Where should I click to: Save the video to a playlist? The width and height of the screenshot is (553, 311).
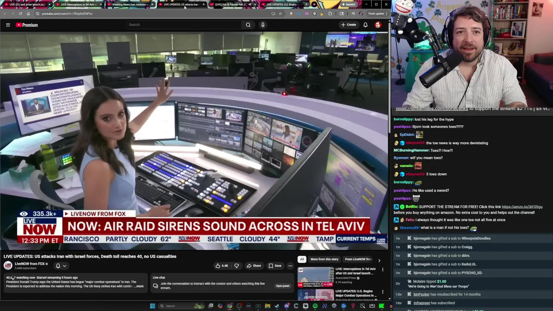(275, 266)
